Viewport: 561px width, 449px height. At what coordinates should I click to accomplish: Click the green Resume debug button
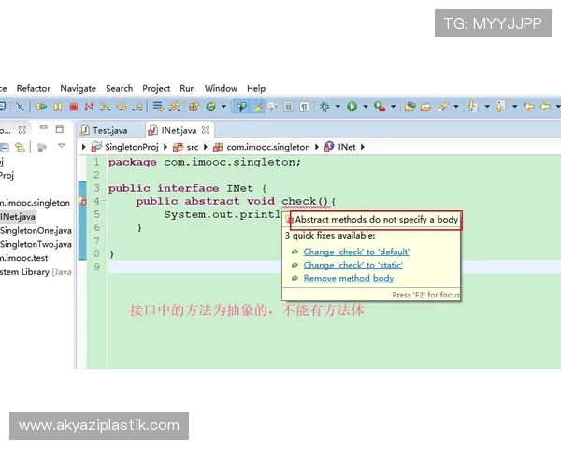tap(42, 107)
